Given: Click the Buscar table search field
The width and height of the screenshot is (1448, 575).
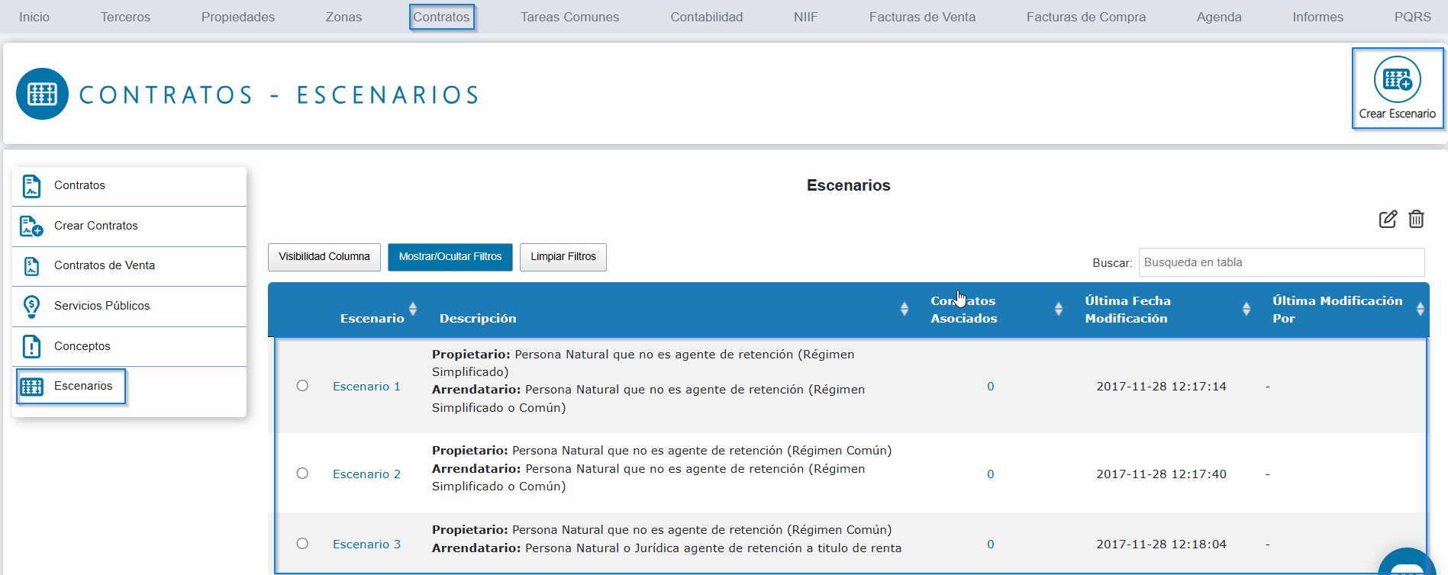Looking at the screenshot, I should click(1281, 262).
